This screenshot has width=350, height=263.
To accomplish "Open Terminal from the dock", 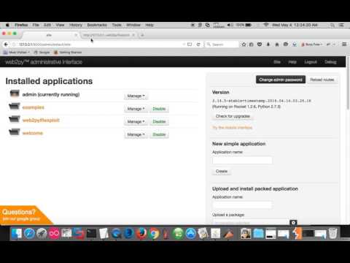I will (91, 234).
